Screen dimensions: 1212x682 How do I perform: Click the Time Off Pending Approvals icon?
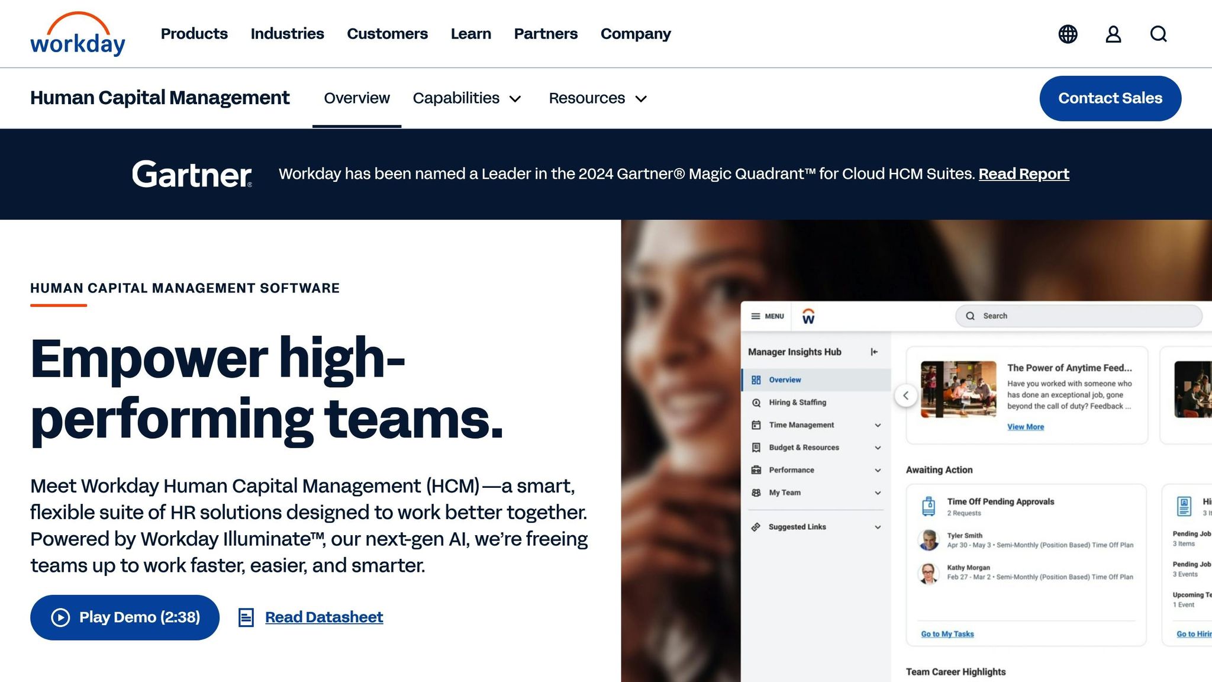coord(929,506)
